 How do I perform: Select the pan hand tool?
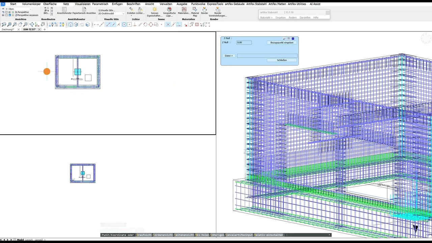pos(20,24)
